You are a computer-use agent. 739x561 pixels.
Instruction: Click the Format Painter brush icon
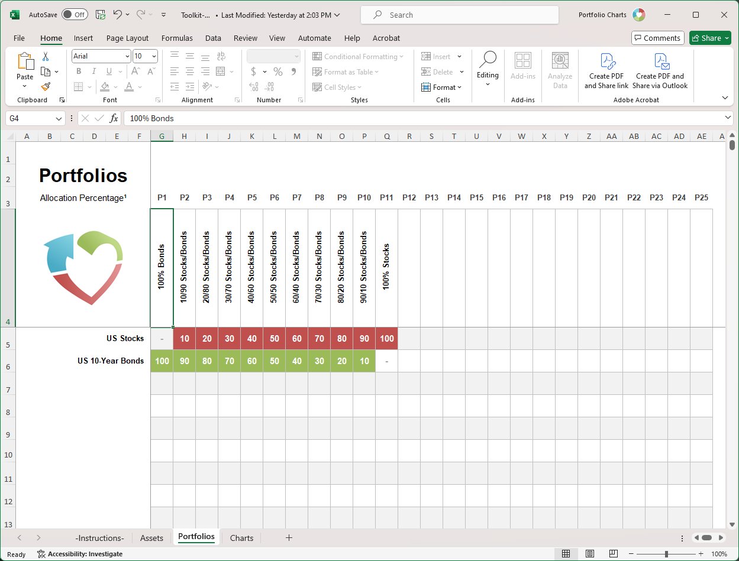[x=46, y=87]
